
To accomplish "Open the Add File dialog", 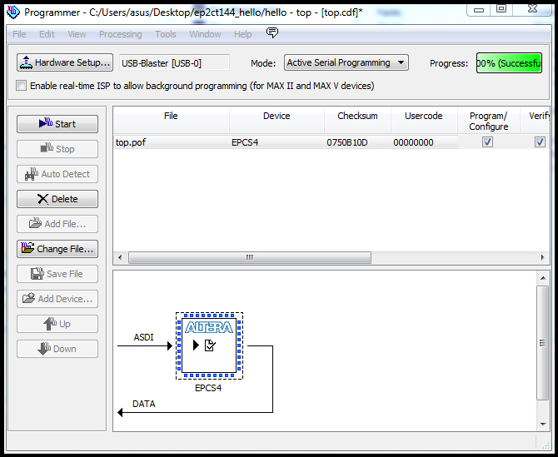I will click(x=57, y=224).
